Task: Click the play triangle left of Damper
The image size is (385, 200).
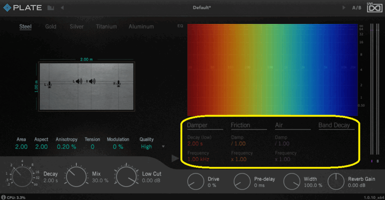Action: tap(175, 158)
